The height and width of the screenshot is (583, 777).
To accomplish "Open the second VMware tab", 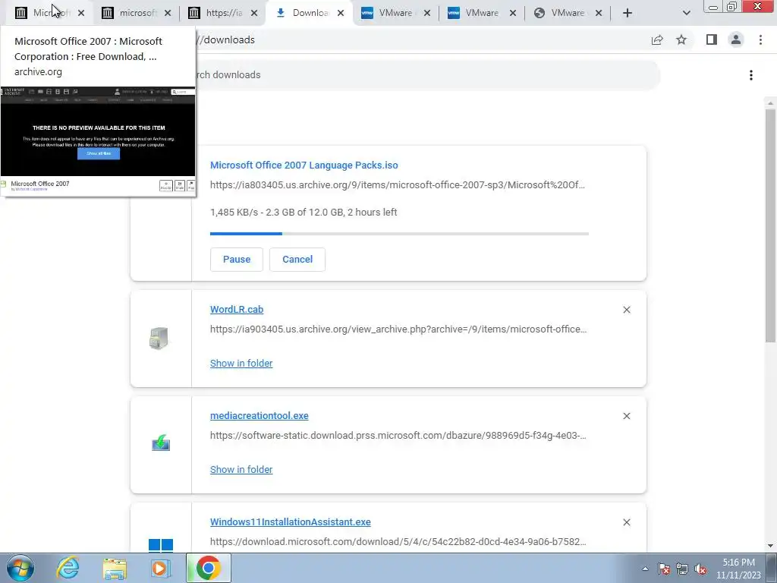I will [x=482, y=13].
